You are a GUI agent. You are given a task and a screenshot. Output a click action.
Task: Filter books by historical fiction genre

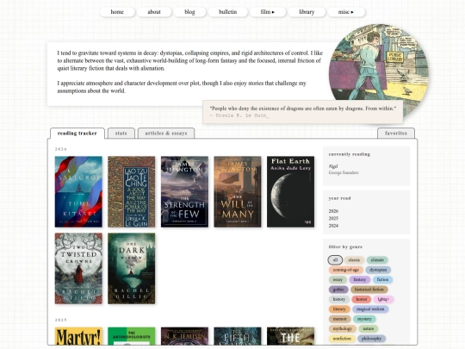point(369,290)
